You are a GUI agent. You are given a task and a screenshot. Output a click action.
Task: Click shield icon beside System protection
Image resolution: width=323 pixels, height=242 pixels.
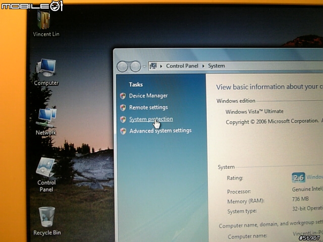(x=123, y=119)
